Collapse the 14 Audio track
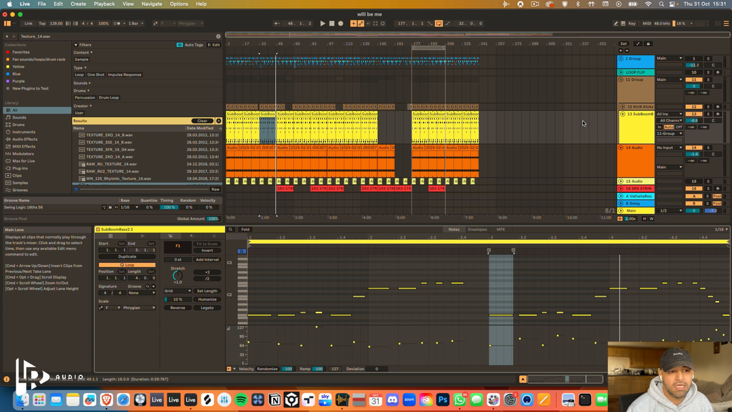The image size is (732, 412). [x=621, y=147]
